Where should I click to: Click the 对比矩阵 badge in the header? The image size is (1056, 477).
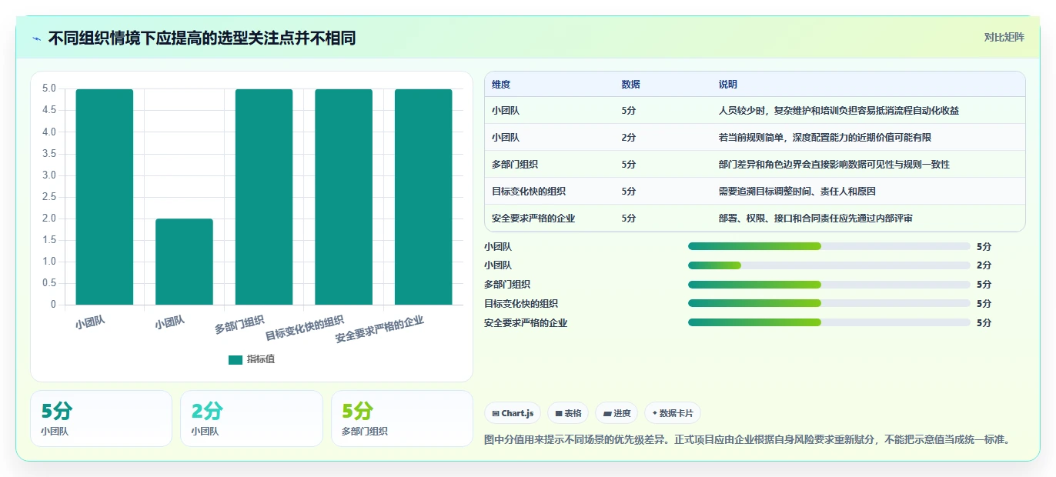(x=1004, y=37)
